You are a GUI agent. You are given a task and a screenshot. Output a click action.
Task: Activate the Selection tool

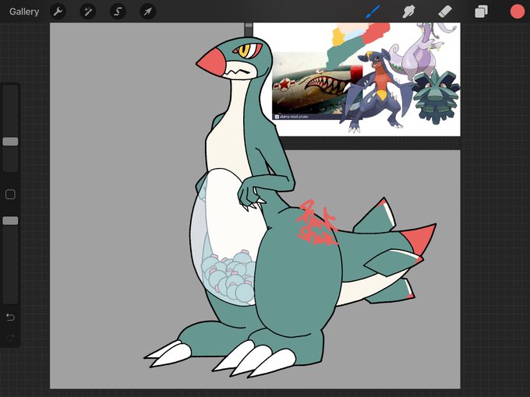tap(118, 12)
